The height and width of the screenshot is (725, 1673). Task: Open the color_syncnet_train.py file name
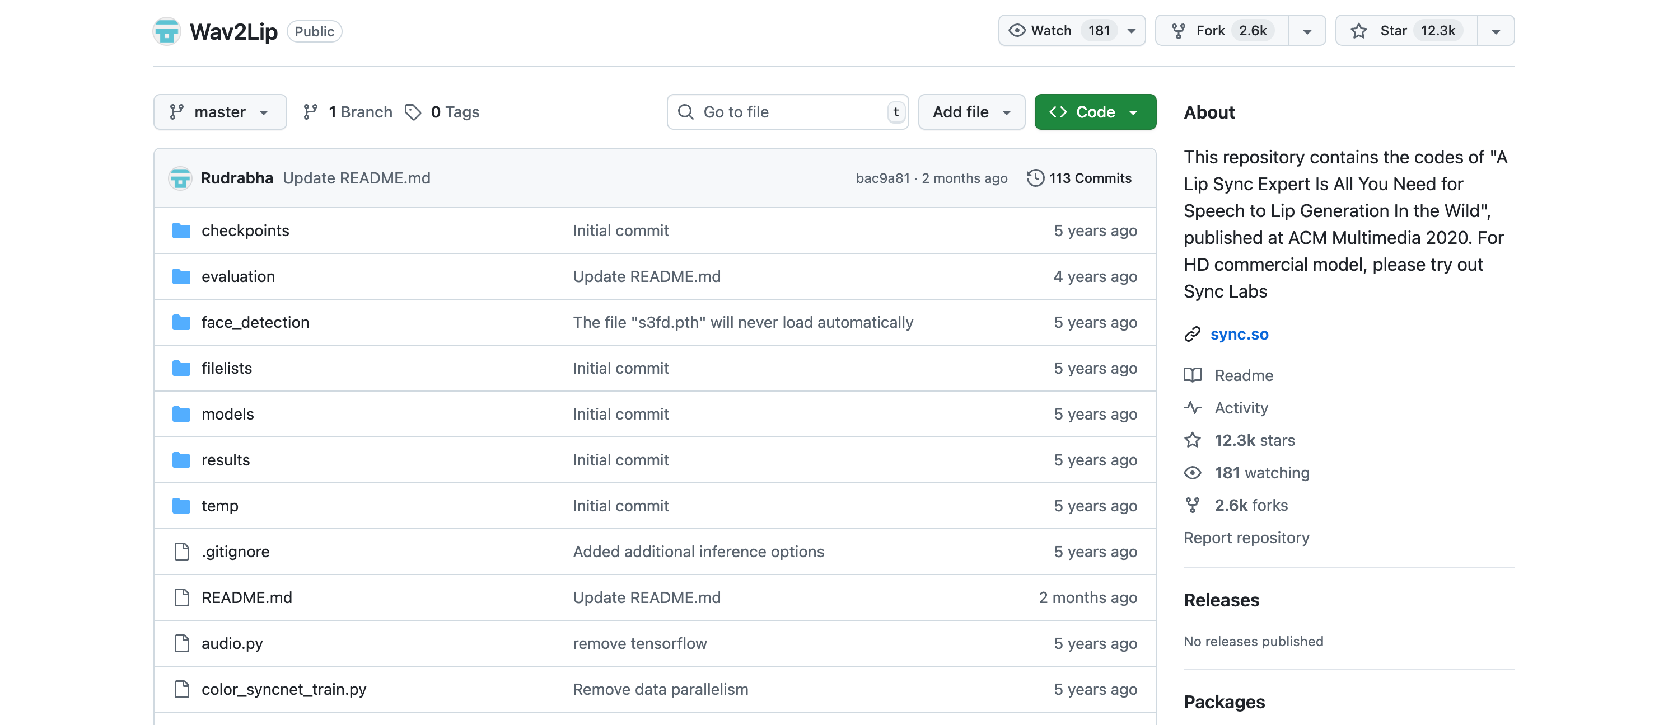coord(284,689)
